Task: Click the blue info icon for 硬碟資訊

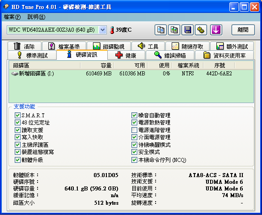Action: click(x=69, y=54)
